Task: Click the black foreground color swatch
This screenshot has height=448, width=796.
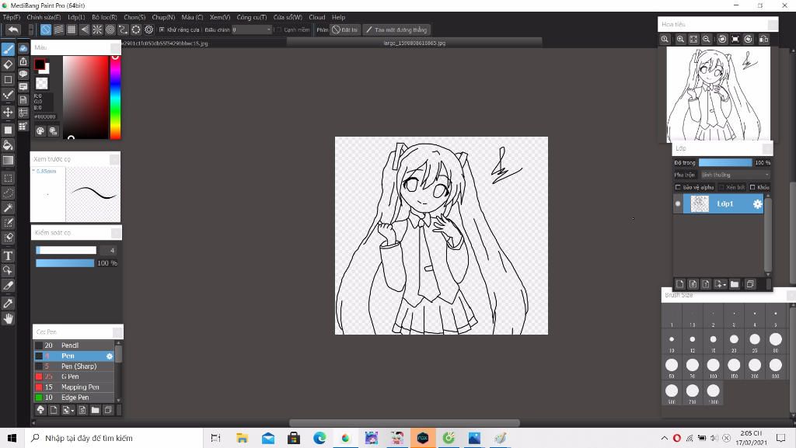Action: coord(40,64)
